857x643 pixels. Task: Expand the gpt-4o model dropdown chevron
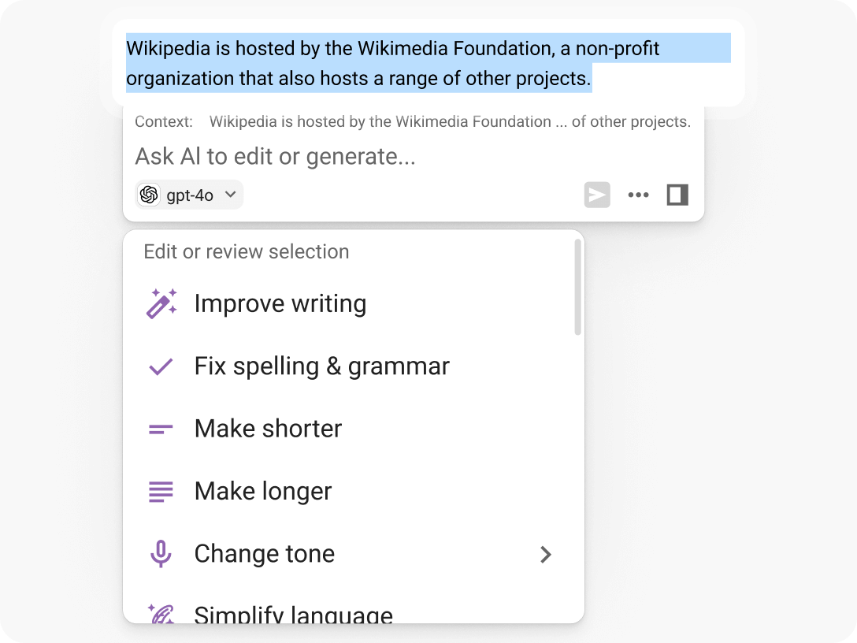pos(230,195)
